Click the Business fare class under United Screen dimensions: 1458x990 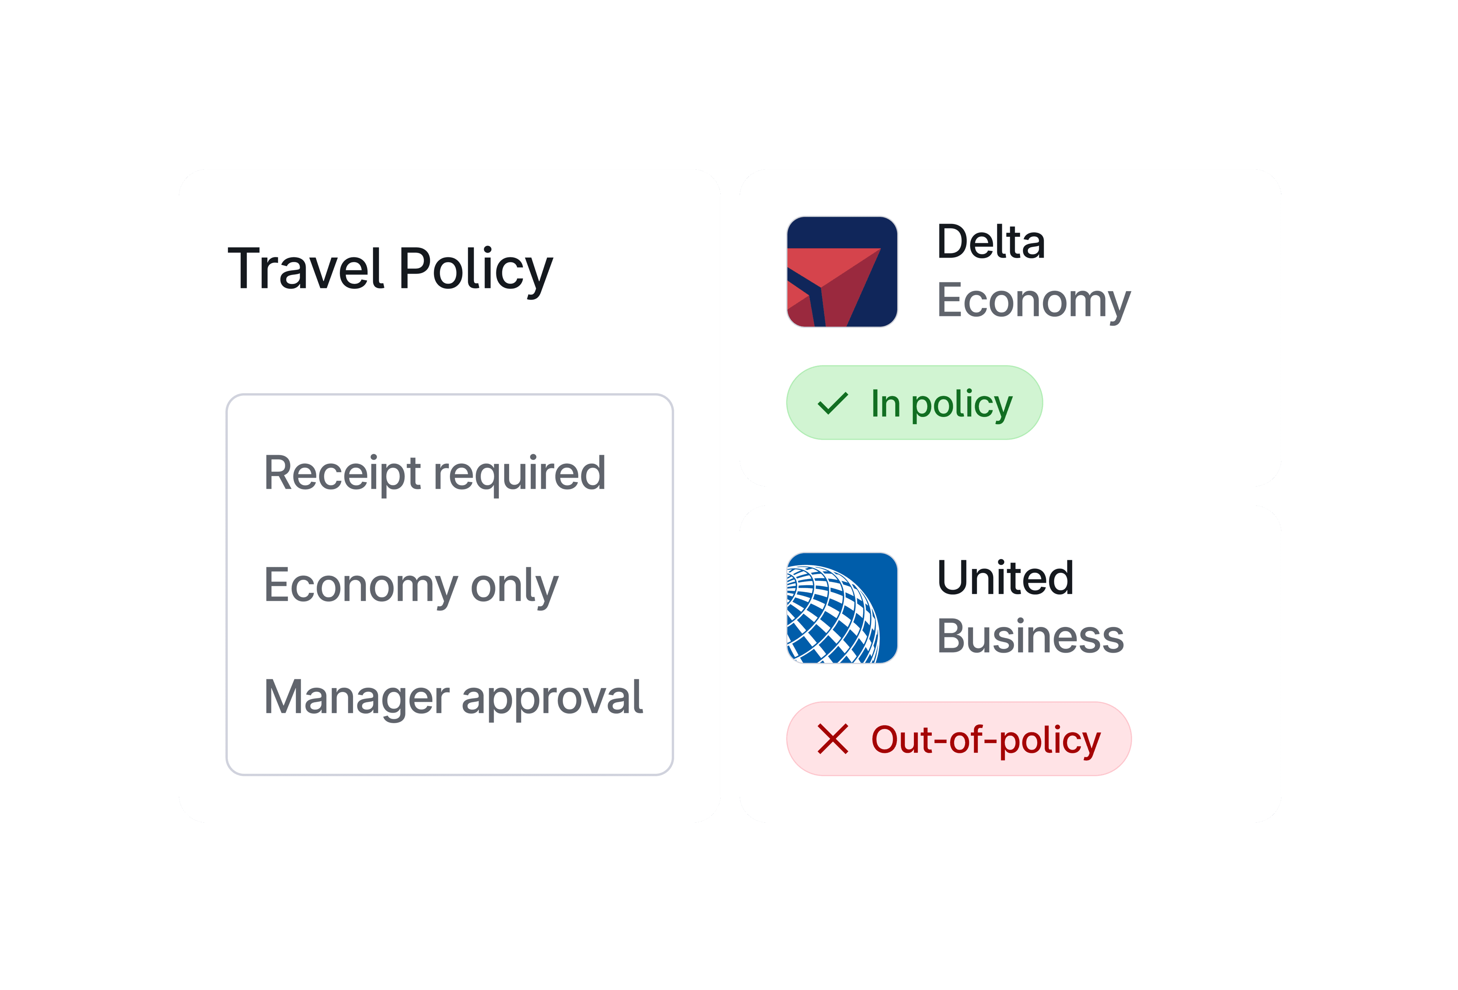[1030, 636]
